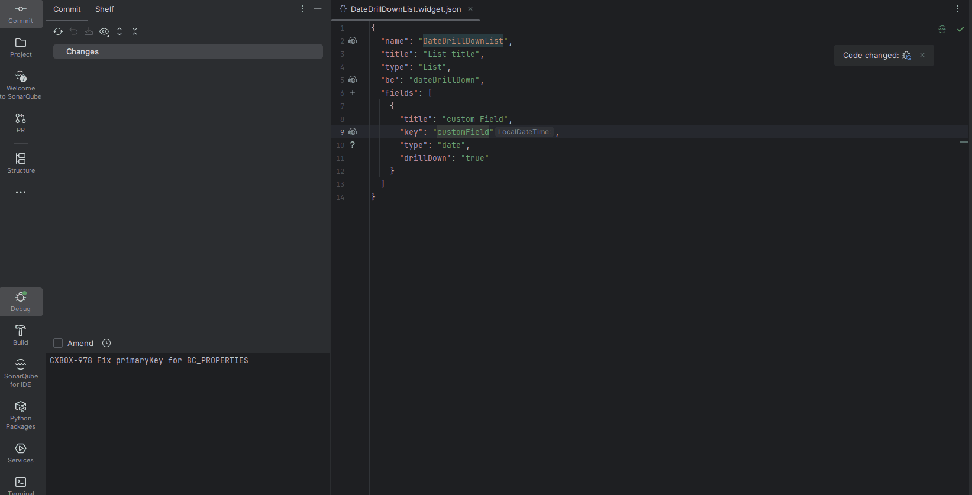The height and width of the screenshot is (495, 972).
Task: Click gutter navigation icon on line 9
Action: coord(353,132)
